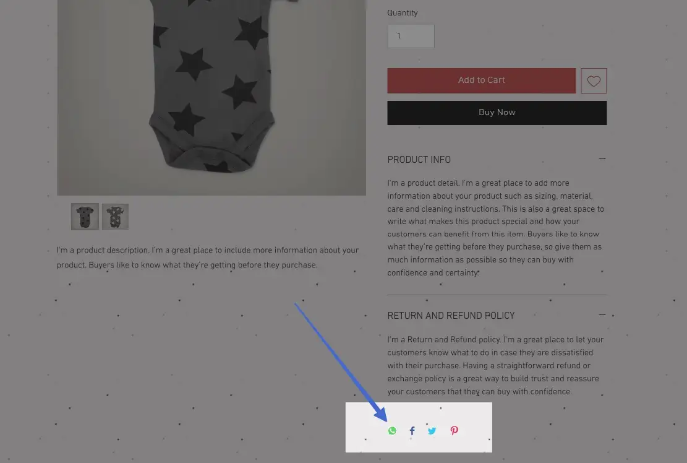Toggle the PRODUCT INFO section heading
Viewport: 687px width, 463px height.
click(x=419, y=160)
